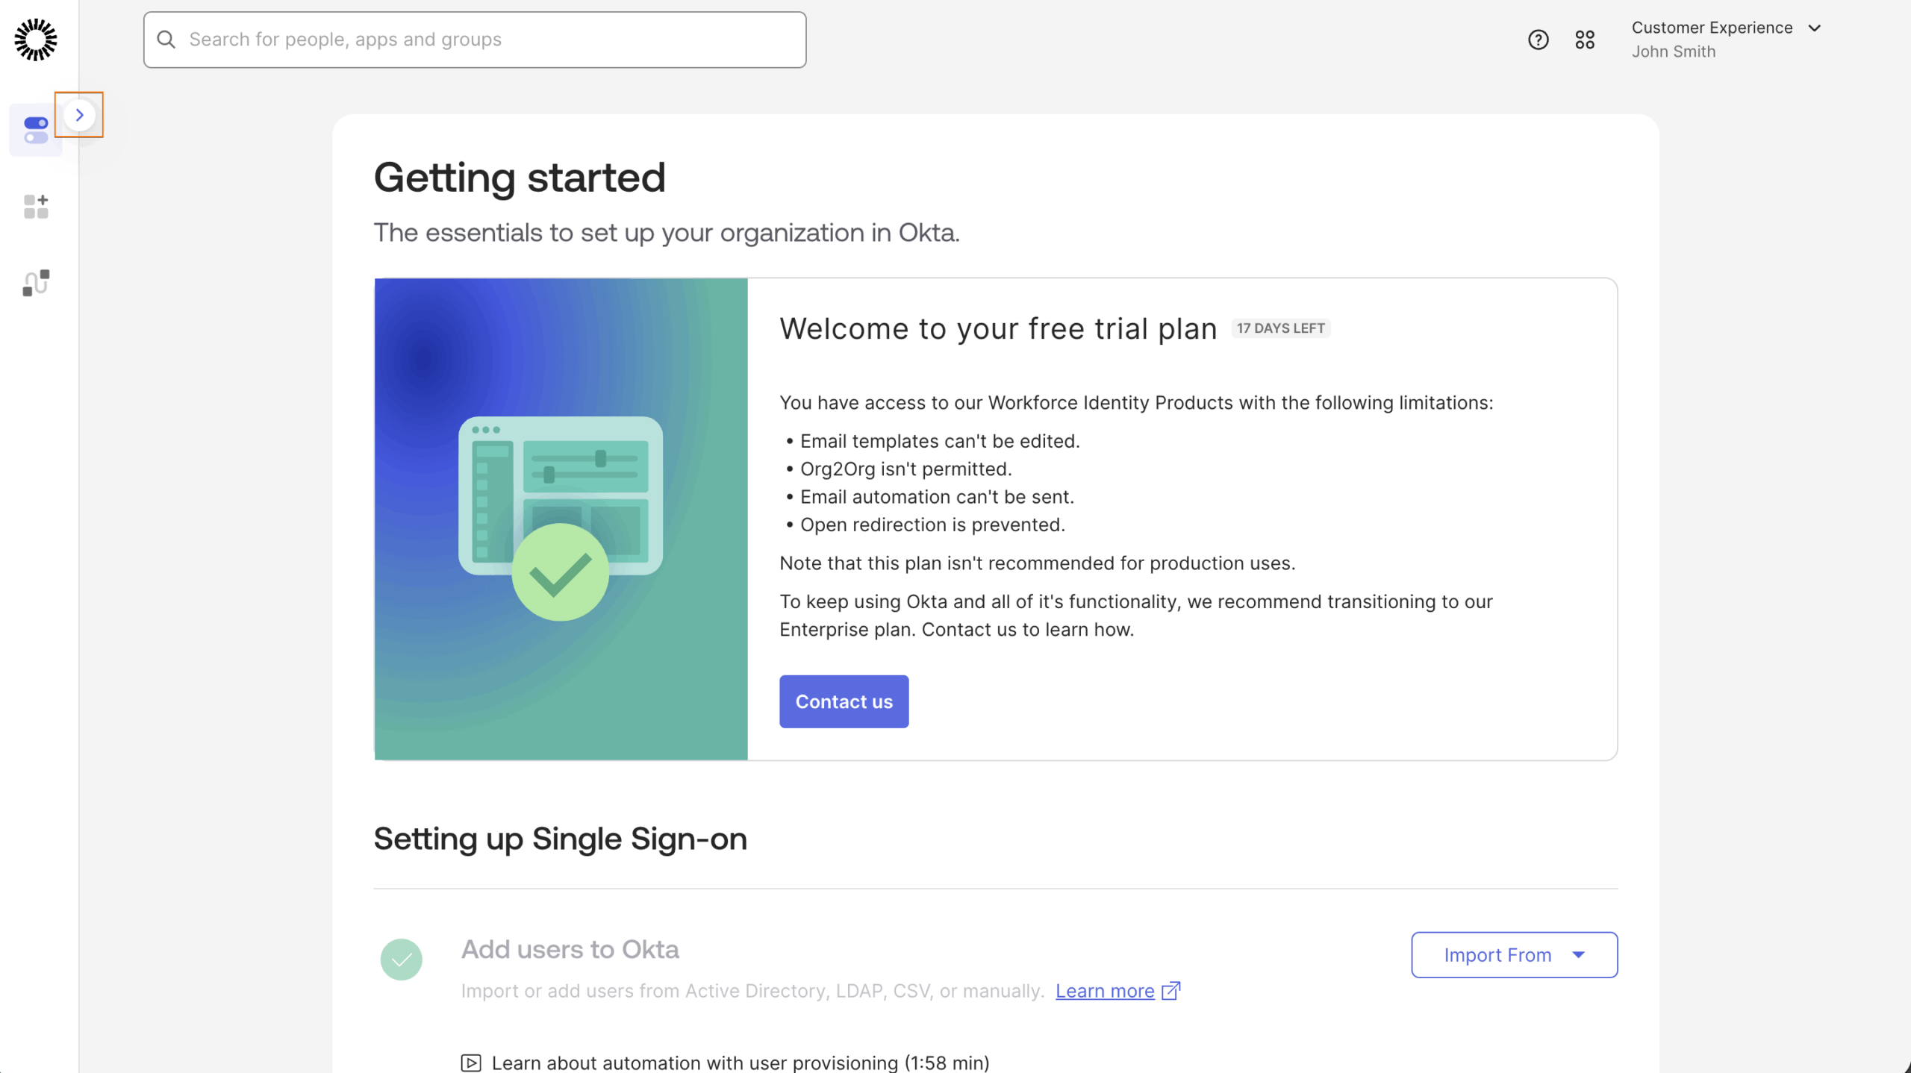Click the search magnifier icon
Screen dimensions: 1911x1073
click(x=166, y=39)
